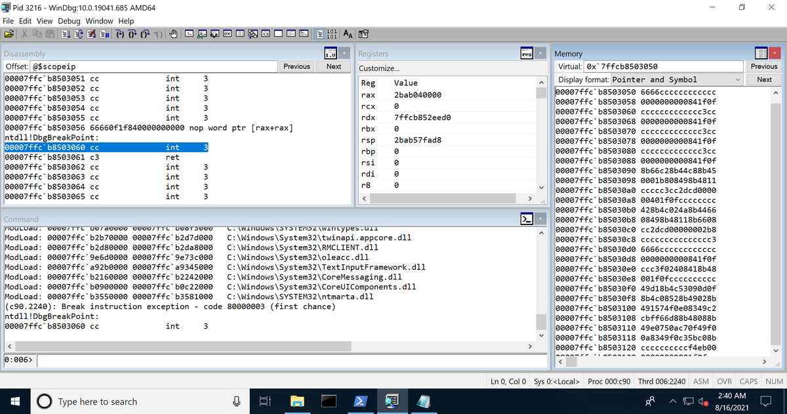The width and height of the screenshot is (787, 414).
Task: Toggle the OVR indicator in status bar
Action: tap(725, 381)
